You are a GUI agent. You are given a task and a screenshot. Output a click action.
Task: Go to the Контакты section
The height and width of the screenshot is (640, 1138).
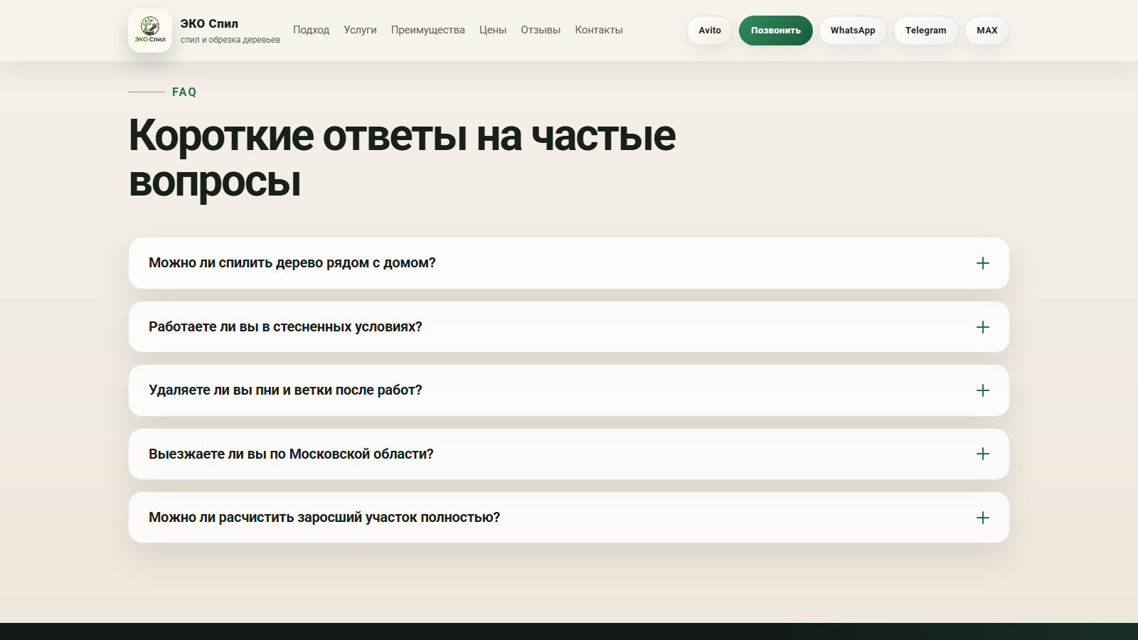(599, 30)
